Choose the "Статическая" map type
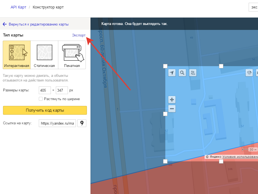The width and height of the screenshot is (258, 194). click(x=44, y=55)
